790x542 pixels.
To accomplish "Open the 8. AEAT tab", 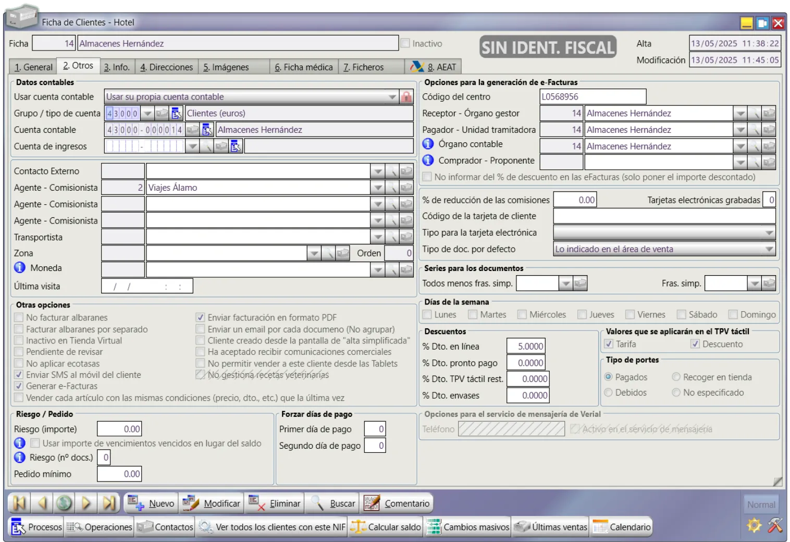I will click(434, 67).
